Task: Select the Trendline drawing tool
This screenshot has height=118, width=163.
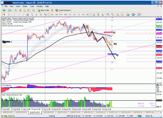Action: 23,15
